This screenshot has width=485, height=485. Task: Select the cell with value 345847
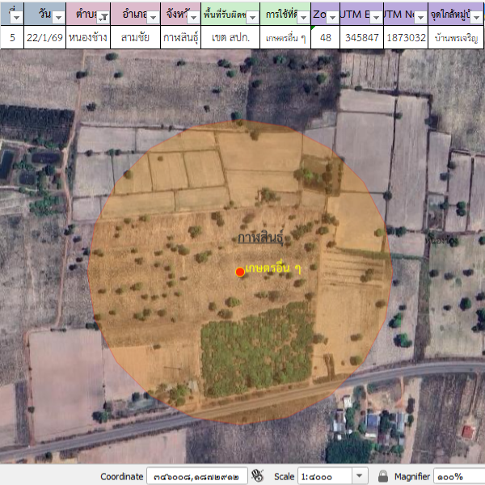361,38
